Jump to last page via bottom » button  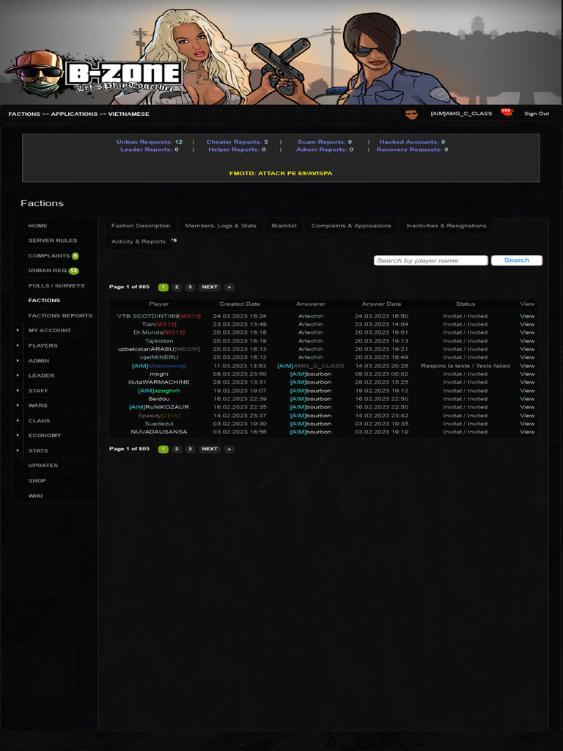229,450
